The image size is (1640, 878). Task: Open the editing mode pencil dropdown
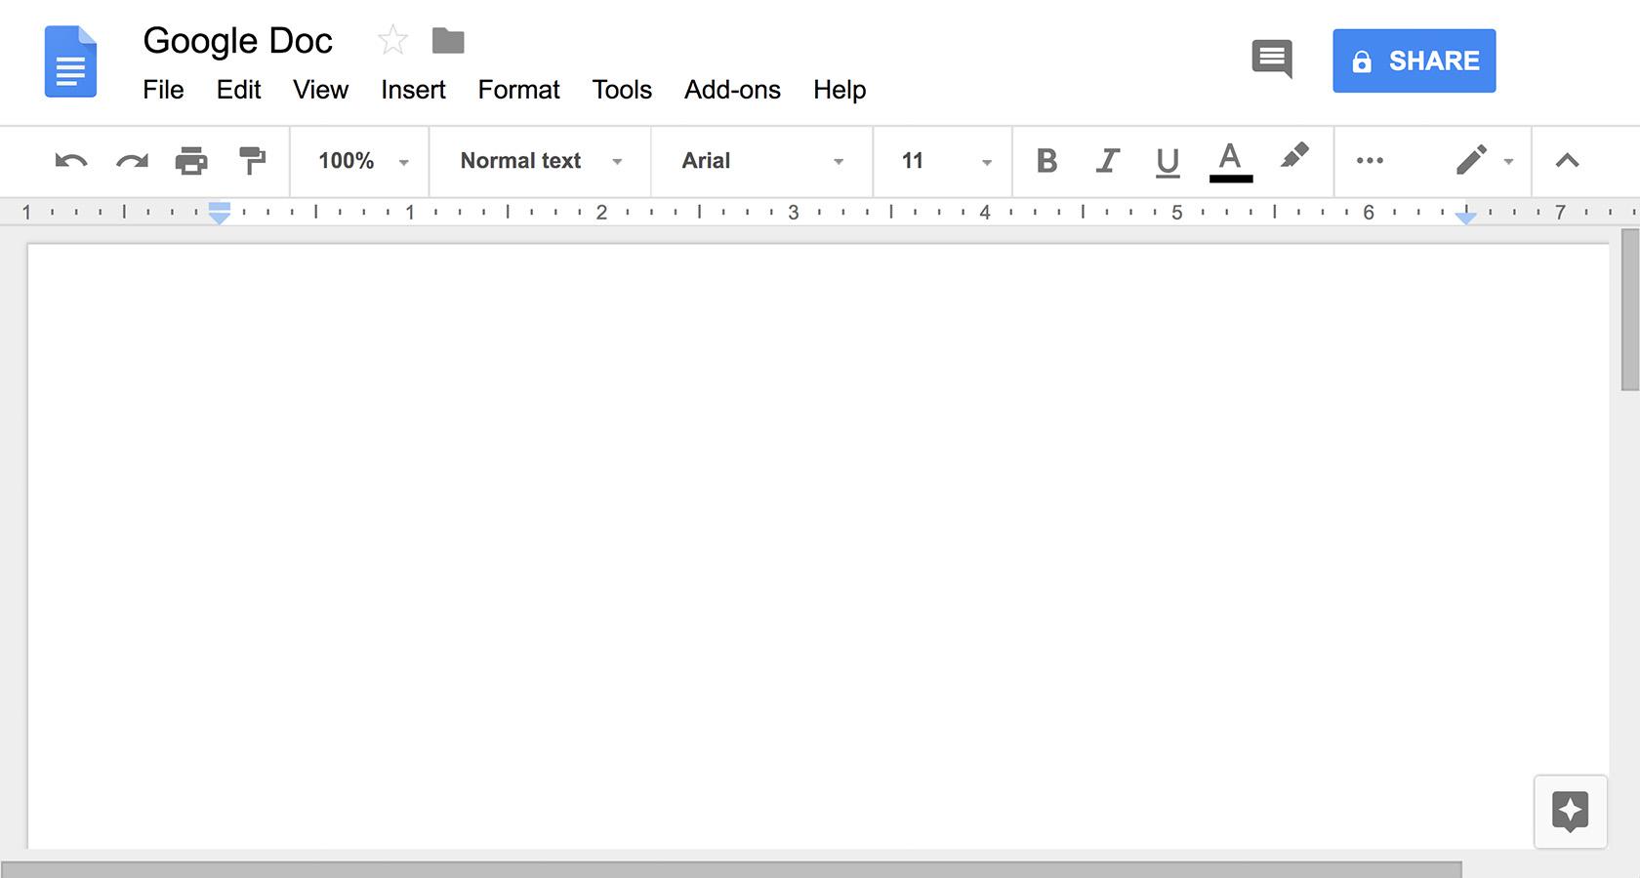pos(1485,160)
